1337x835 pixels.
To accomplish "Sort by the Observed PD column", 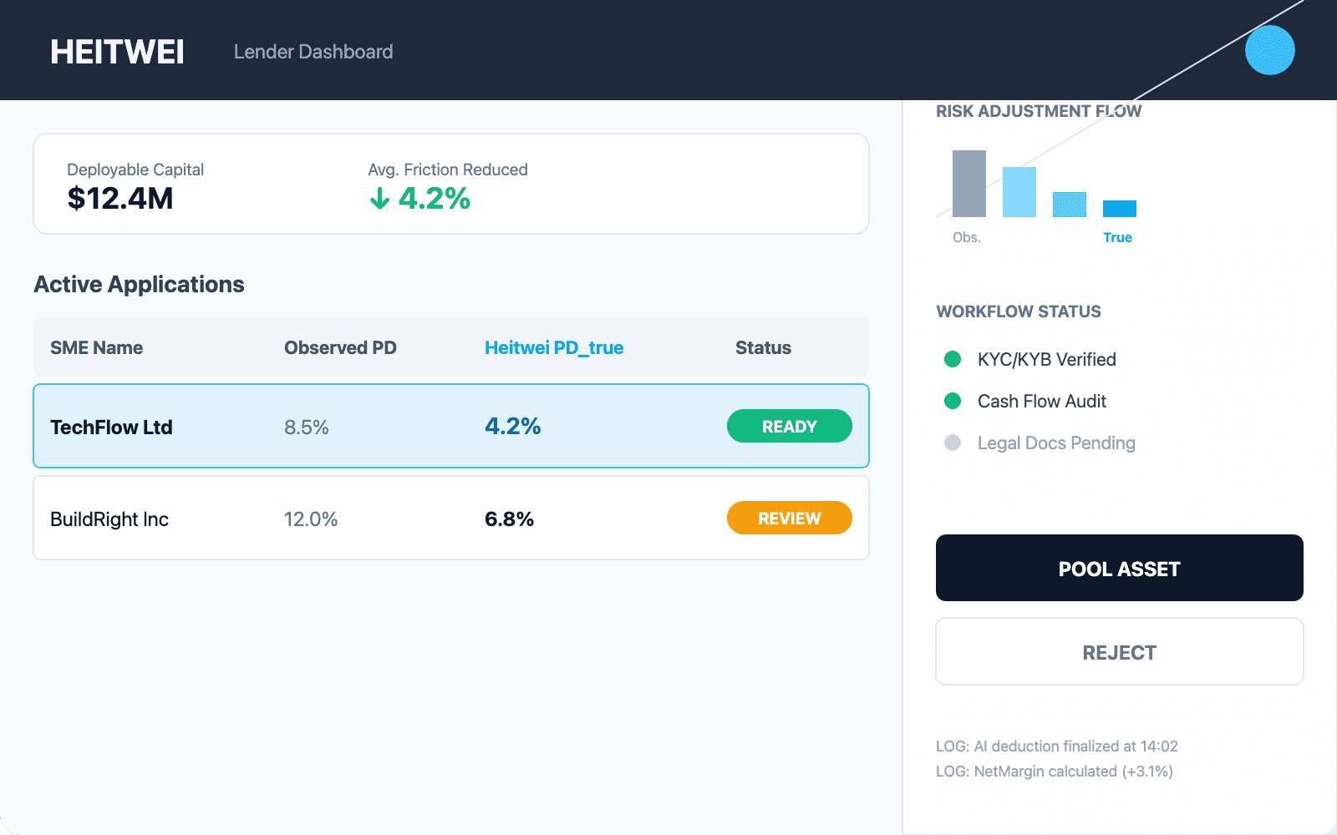I will tap(340, 347).
